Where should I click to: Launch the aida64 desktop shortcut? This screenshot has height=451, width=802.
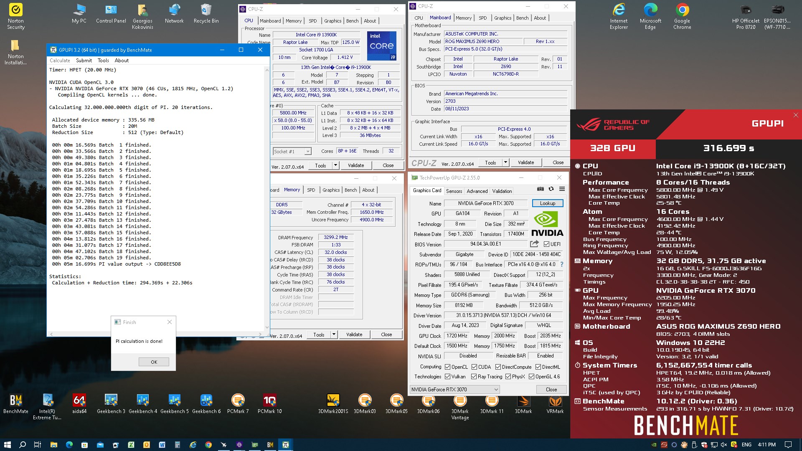coord(79,404)
